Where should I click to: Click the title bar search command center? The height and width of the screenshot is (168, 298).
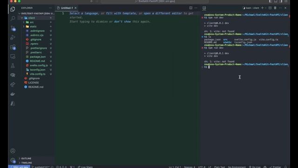[155, 1]
